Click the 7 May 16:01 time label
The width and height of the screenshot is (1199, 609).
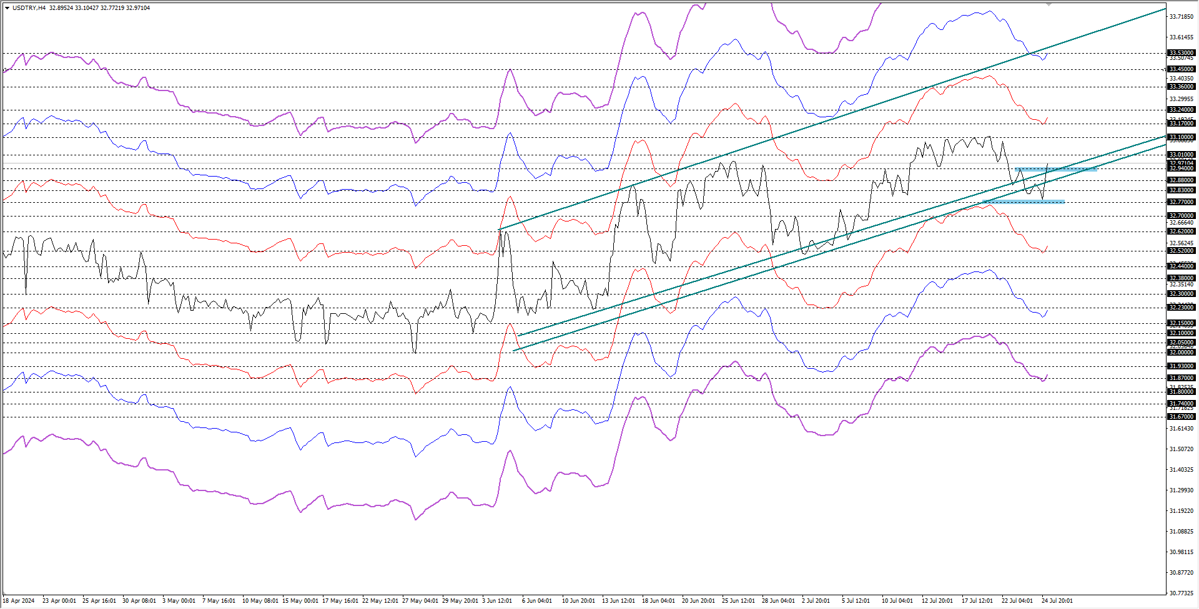click(x=219, y=601)
